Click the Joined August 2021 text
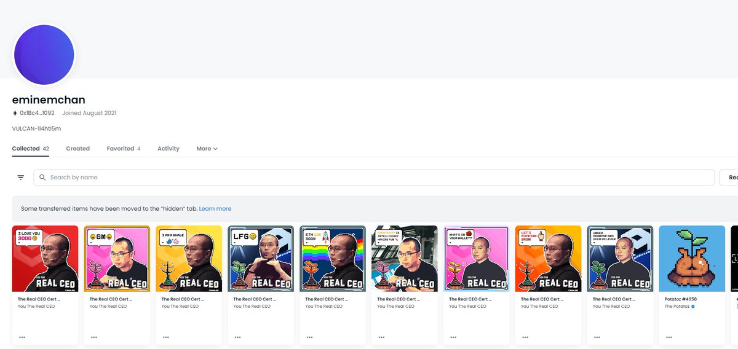738x349 pixels. coord(89,113)
